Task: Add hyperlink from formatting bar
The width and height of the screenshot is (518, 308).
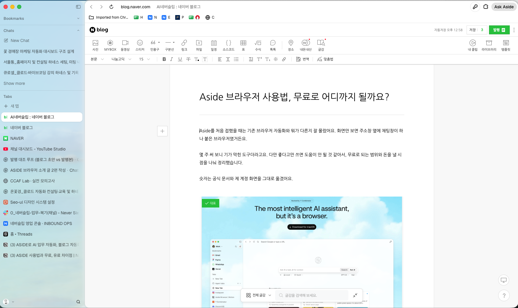Action: coord(284,59)
